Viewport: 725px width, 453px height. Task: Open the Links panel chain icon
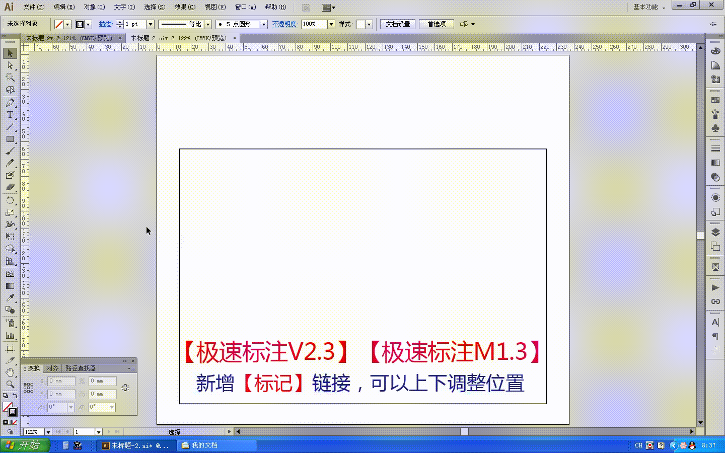[x=715, y=301]
